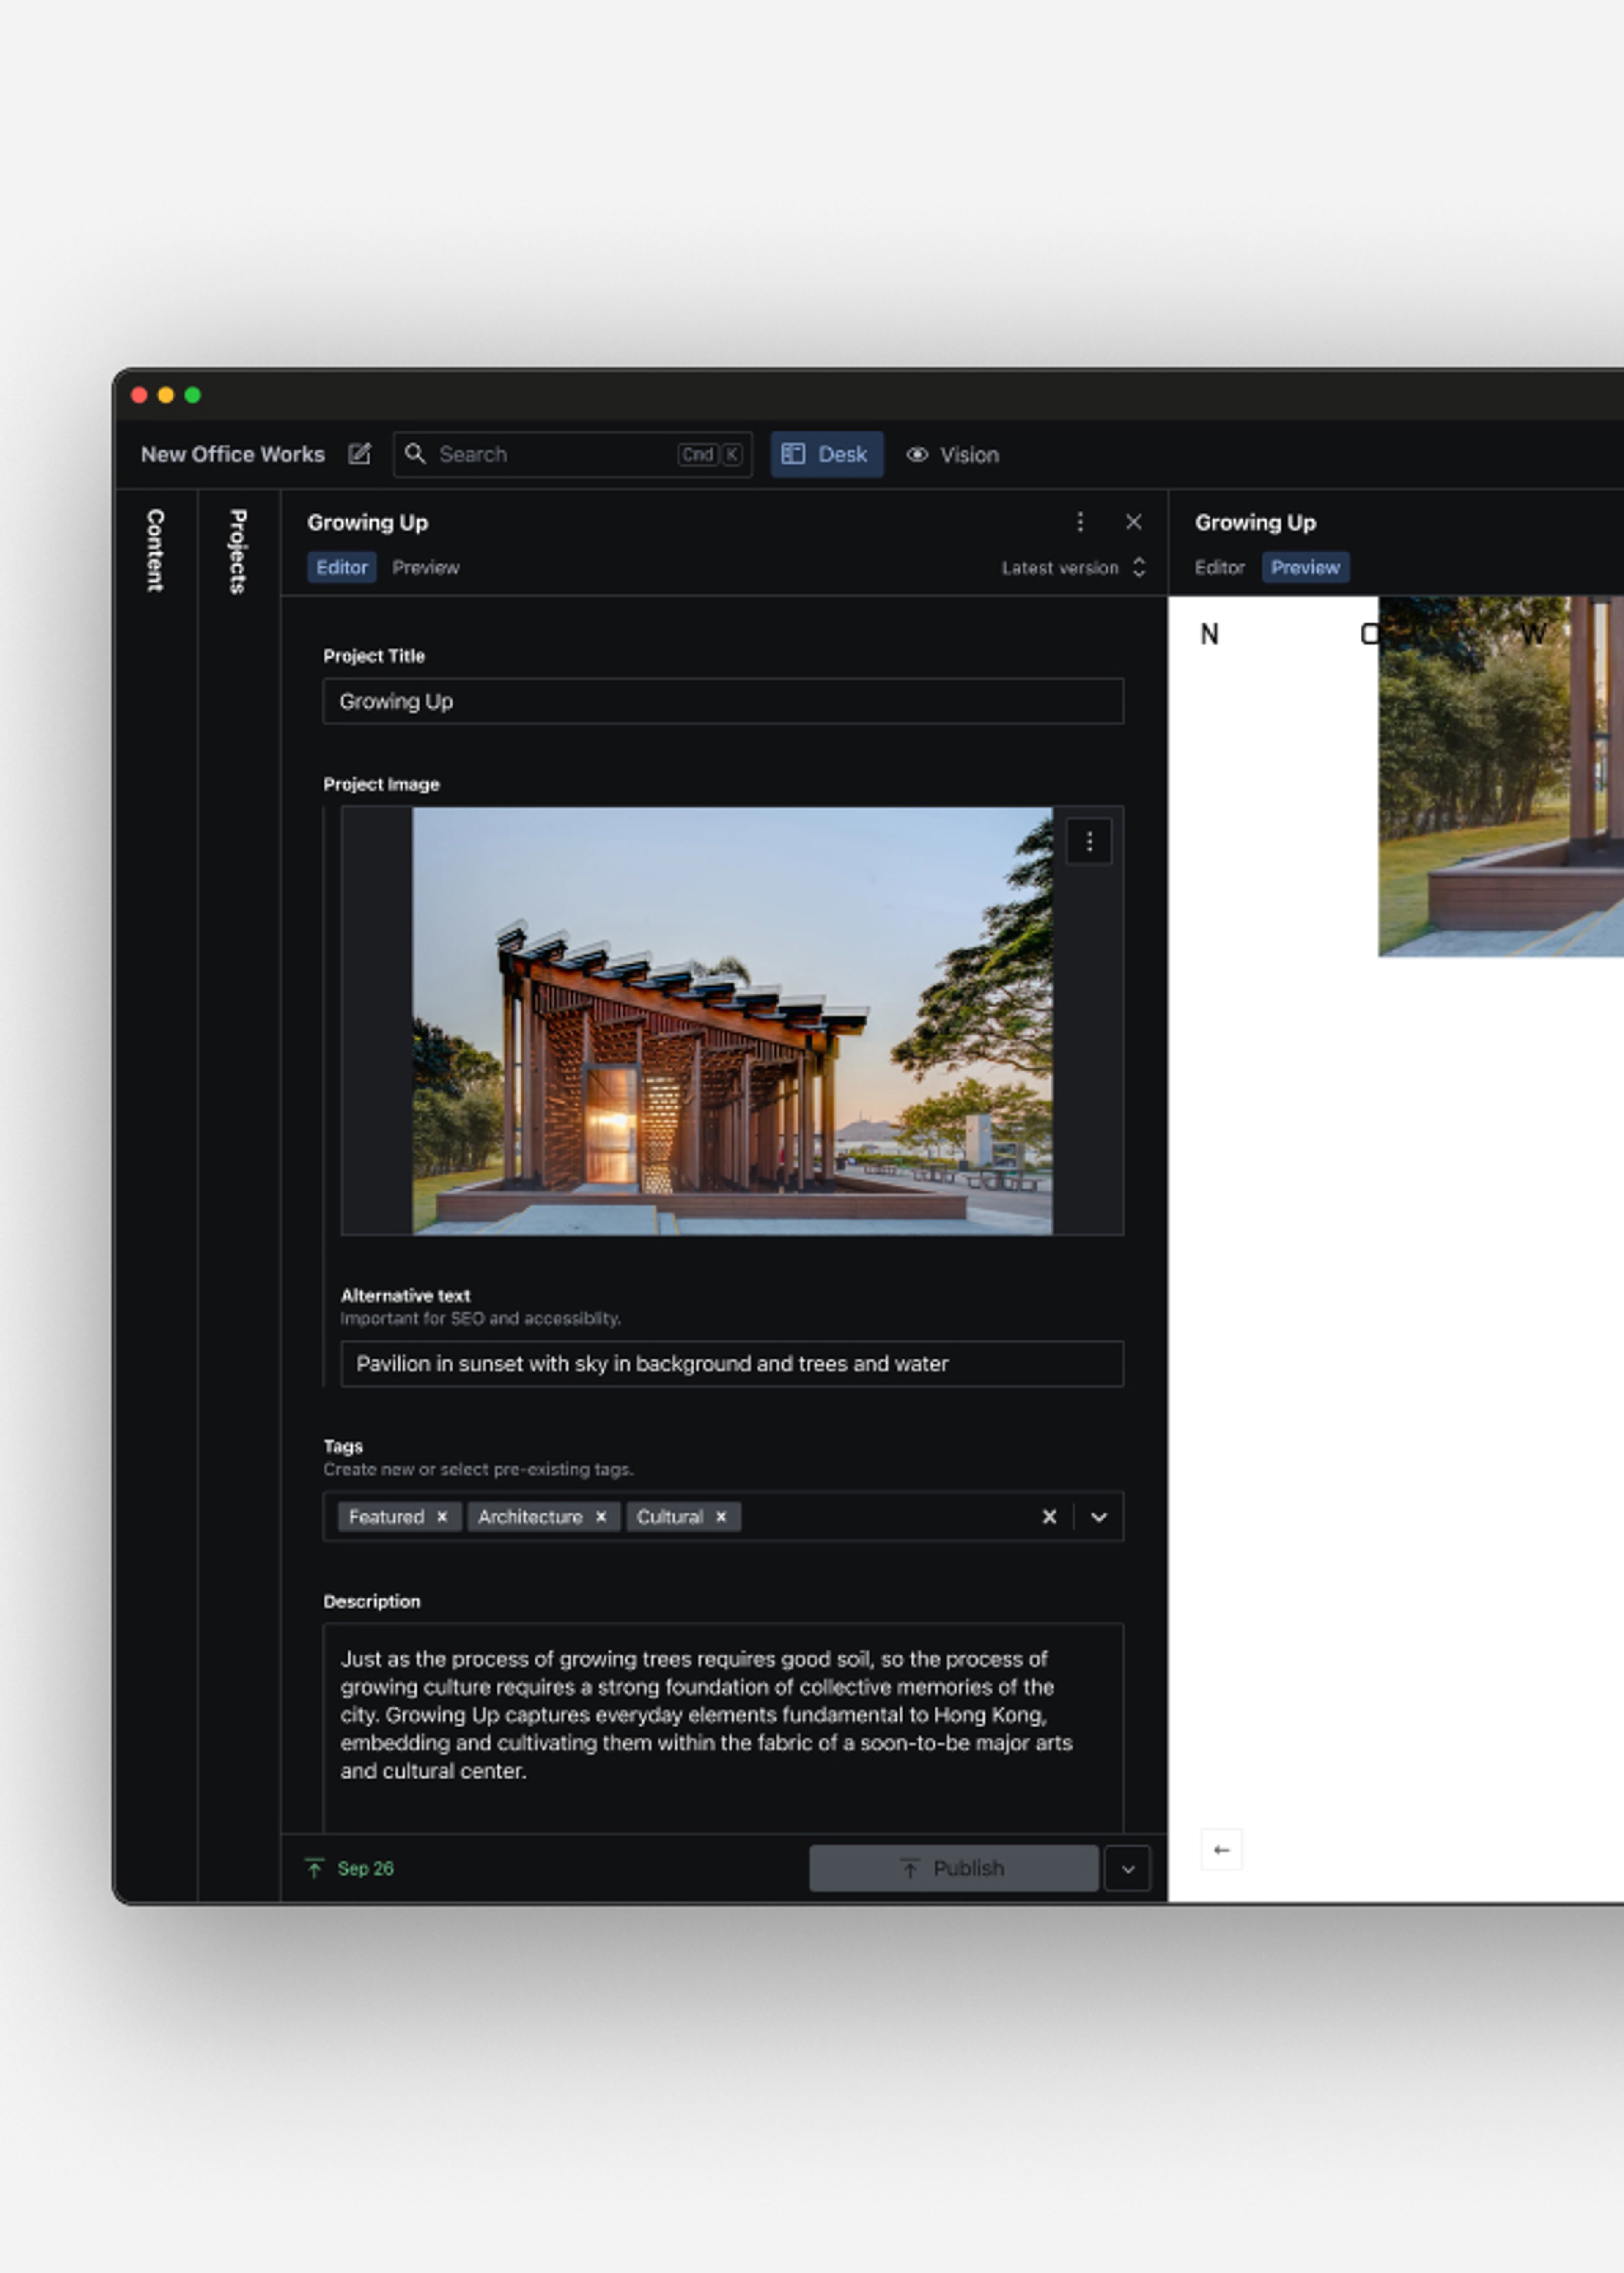
Task: Click the back arrow in the preview
Action: (1221, 1850)
